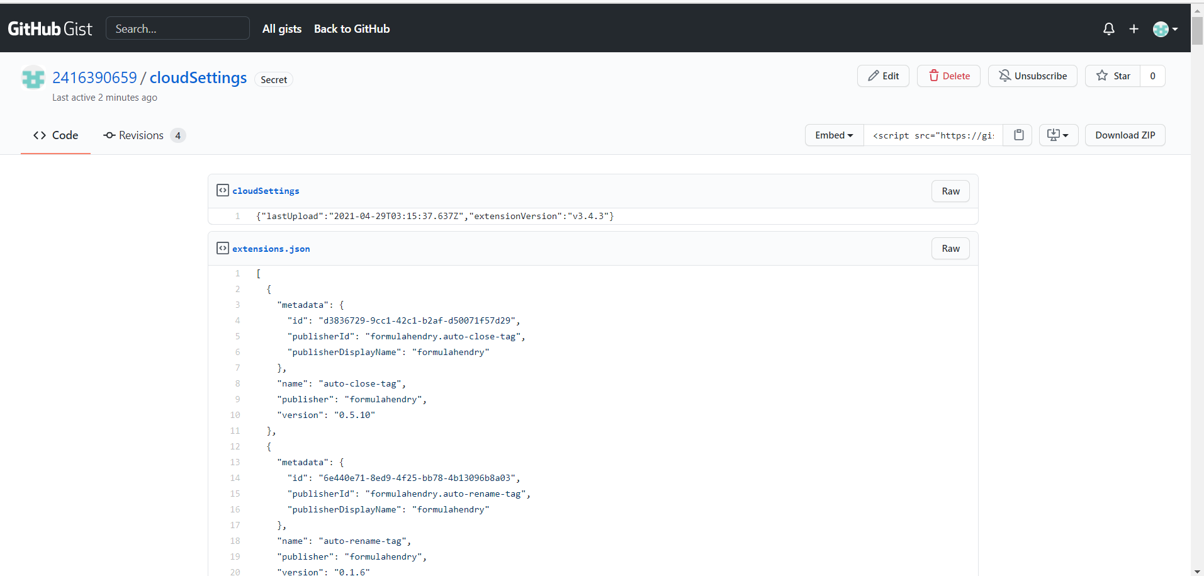Open the desktop clone dropdown

[1058, 135]
